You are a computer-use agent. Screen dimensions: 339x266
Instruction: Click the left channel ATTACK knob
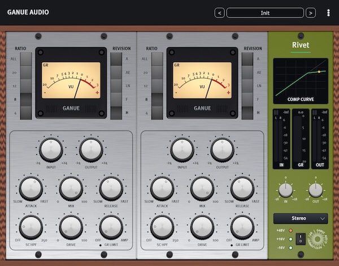pyautogui.click(x=31, y=189)
